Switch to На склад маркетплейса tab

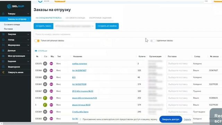click(x=49, y=18)
